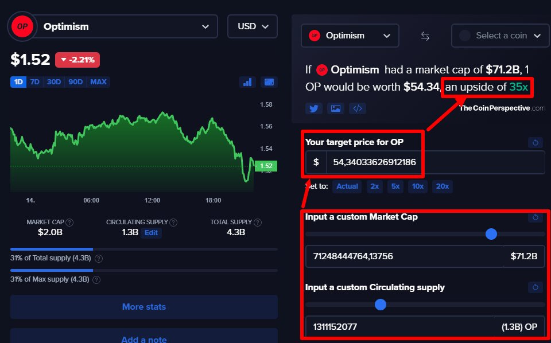Set target price to 10x

click(x=418, y=186)
